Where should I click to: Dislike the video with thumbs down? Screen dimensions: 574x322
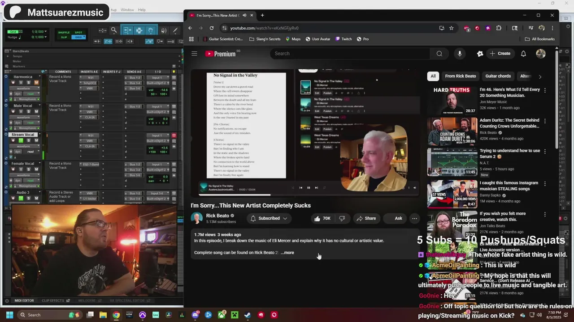pyautogui.click(x=342, y=218)
